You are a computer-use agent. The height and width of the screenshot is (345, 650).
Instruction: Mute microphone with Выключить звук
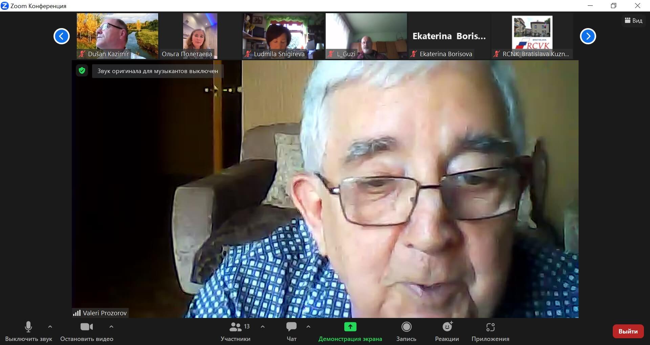pyautogui.click(x=28, y=331)
